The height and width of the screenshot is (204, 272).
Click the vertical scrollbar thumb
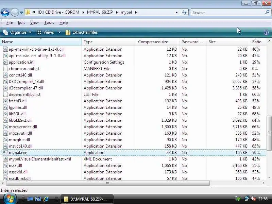coord(269,133)
